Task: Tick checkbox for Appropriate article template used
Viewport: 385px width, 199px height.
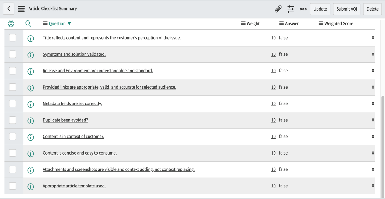Action: coord(13,186)
